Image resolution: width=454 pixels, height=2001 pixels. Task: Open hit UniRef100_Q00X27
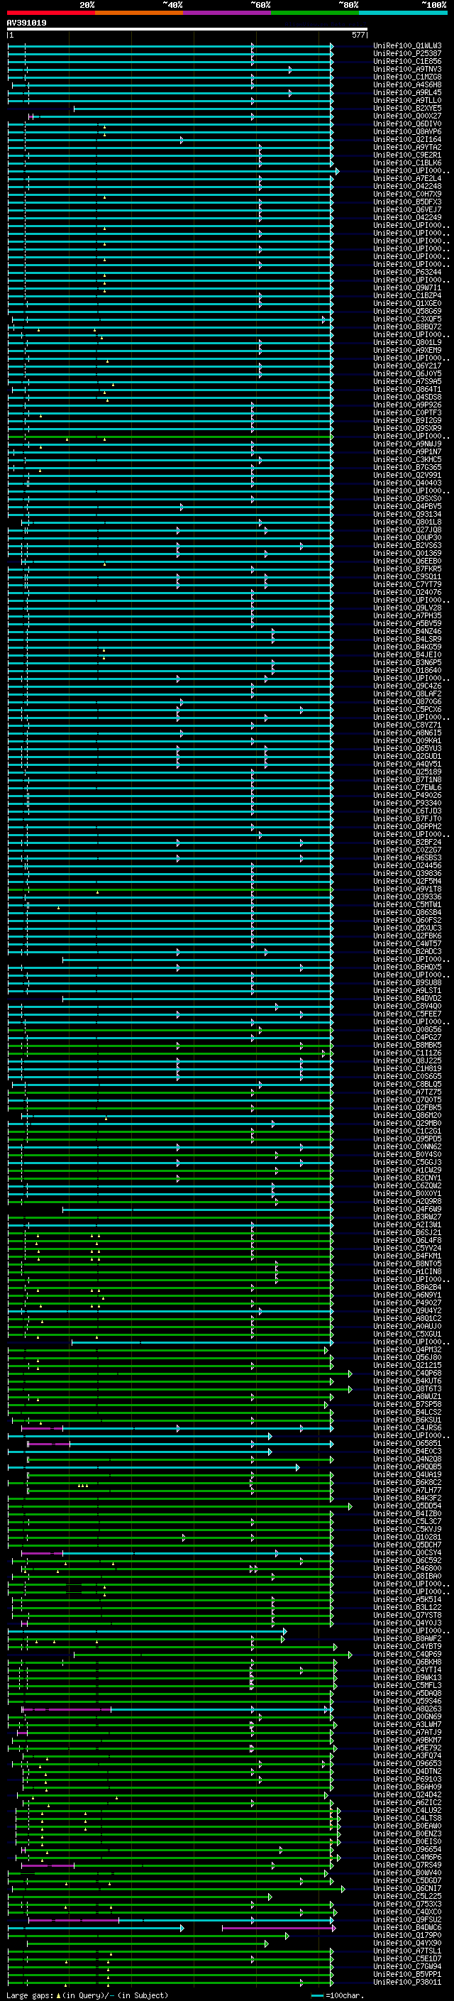tap(407, 116)
